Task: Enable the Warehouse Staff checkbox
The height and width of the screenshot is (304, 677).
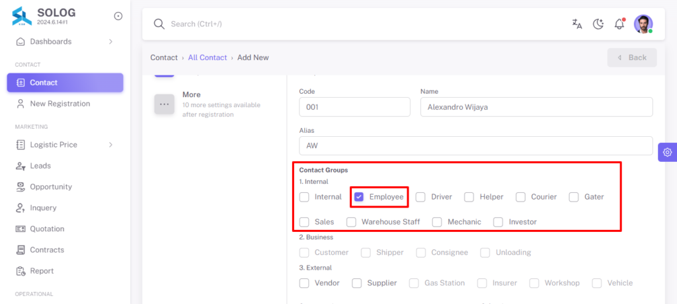Action: [352, 222]
